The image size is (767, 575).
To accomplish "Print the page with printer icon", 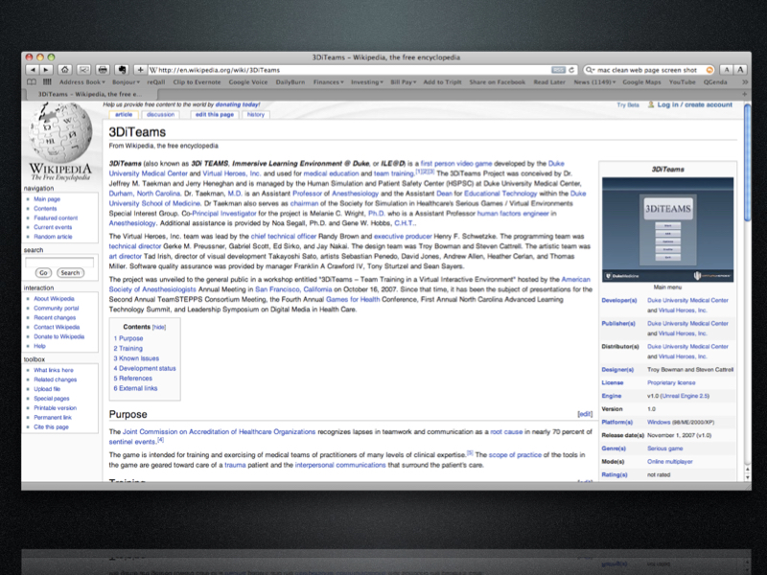I will click(103, 70).
